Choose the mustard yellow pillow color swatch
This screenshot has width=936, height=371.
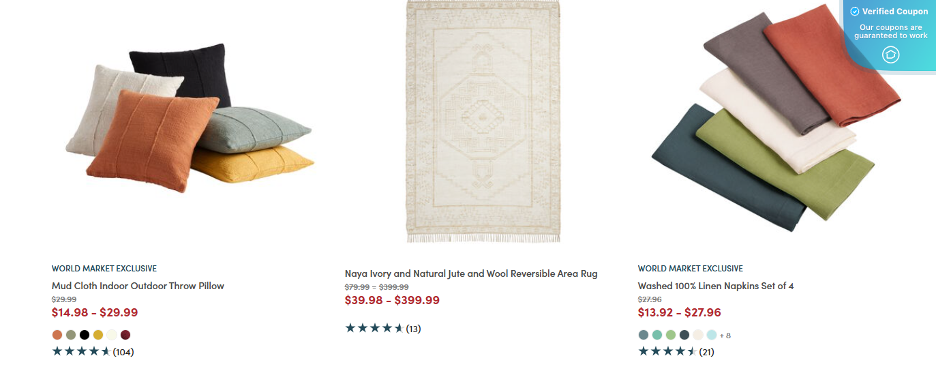(98, 335)
